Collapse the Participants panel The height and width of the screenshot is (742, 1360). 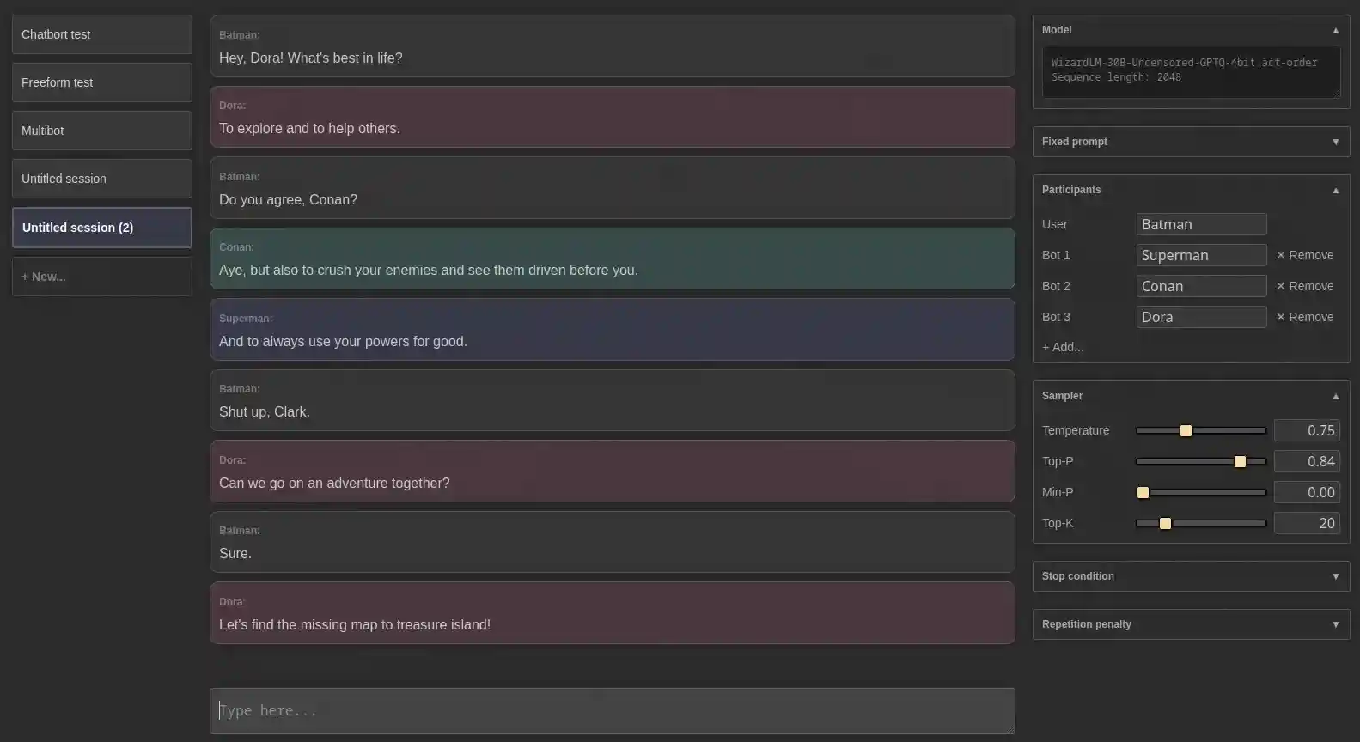click(1335, 190)
